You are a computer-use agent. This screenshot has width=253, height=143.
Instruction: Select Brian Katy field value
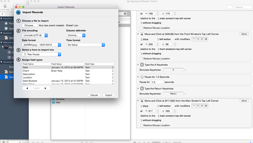[x=57, y=71]
